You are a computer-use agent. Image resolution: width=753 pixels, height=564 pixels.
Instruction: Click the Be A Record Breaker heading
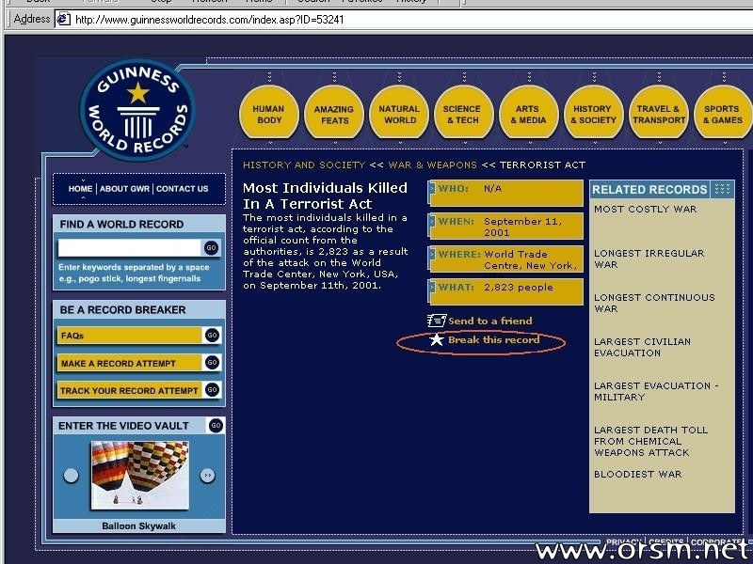pos(122,310)
